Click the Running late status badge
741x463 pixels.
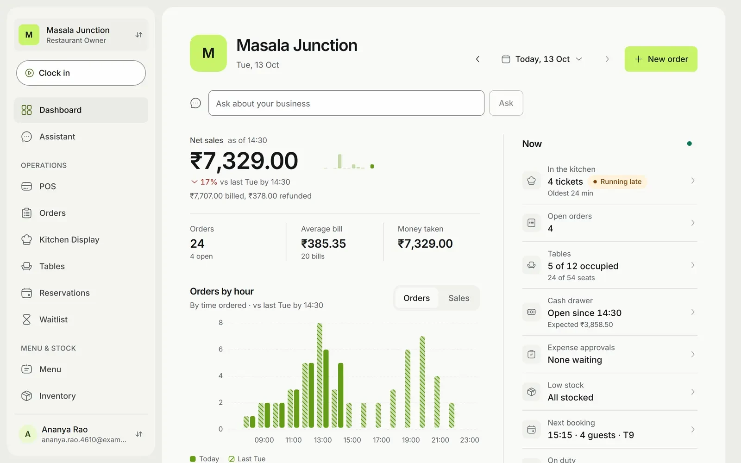coord(617,181)
